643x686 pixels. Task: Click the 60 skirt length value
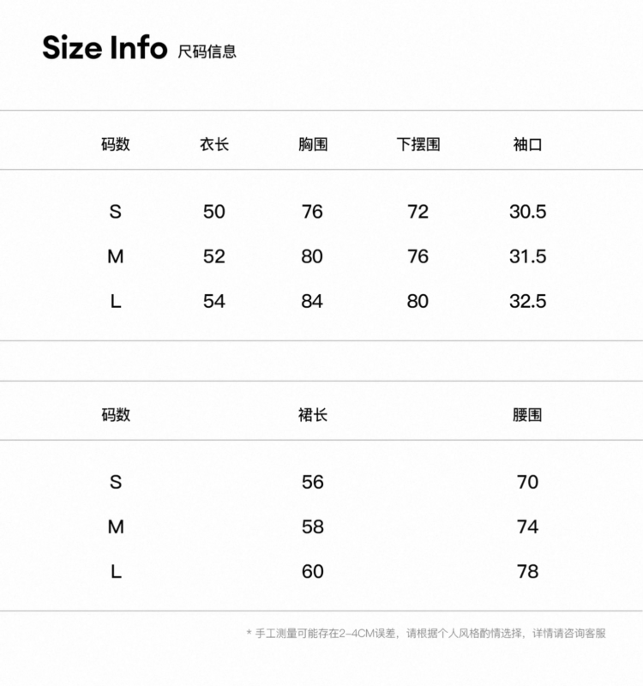pos(313,572)
